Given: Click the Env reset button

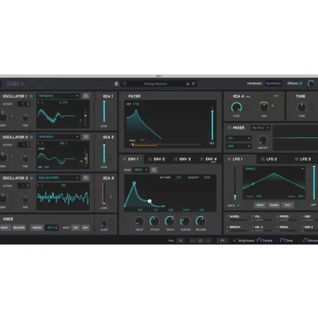Looking at the screenshot, I should pyautogui.click(x=85, y=227).
